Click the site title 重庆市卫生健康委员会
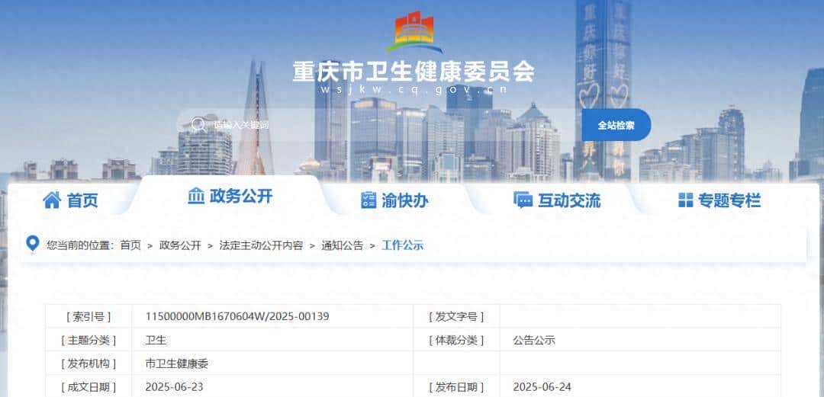 (414, 72)
